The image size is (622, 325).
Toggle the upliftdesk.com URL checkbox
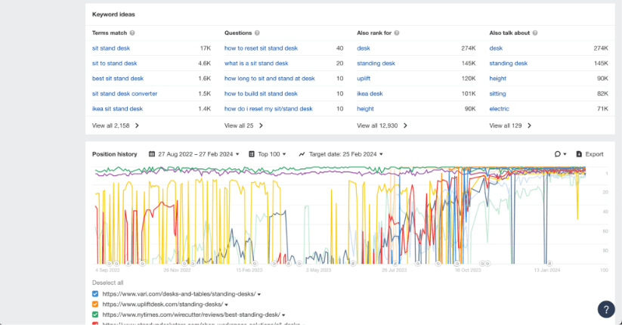[95, 304]
